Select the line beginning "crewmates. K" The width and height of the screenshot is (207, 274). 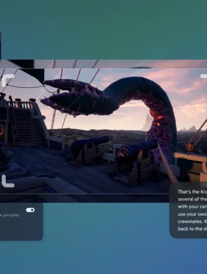pos(192,221)
